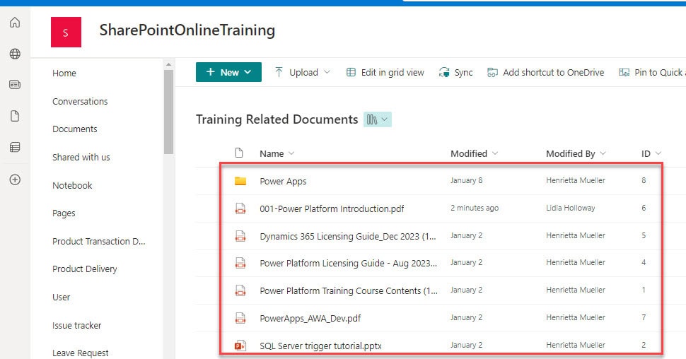Image resolution: width=686 pixels, height=359 pixels.
Task: Click the Sync command
Action: point(456,72)
